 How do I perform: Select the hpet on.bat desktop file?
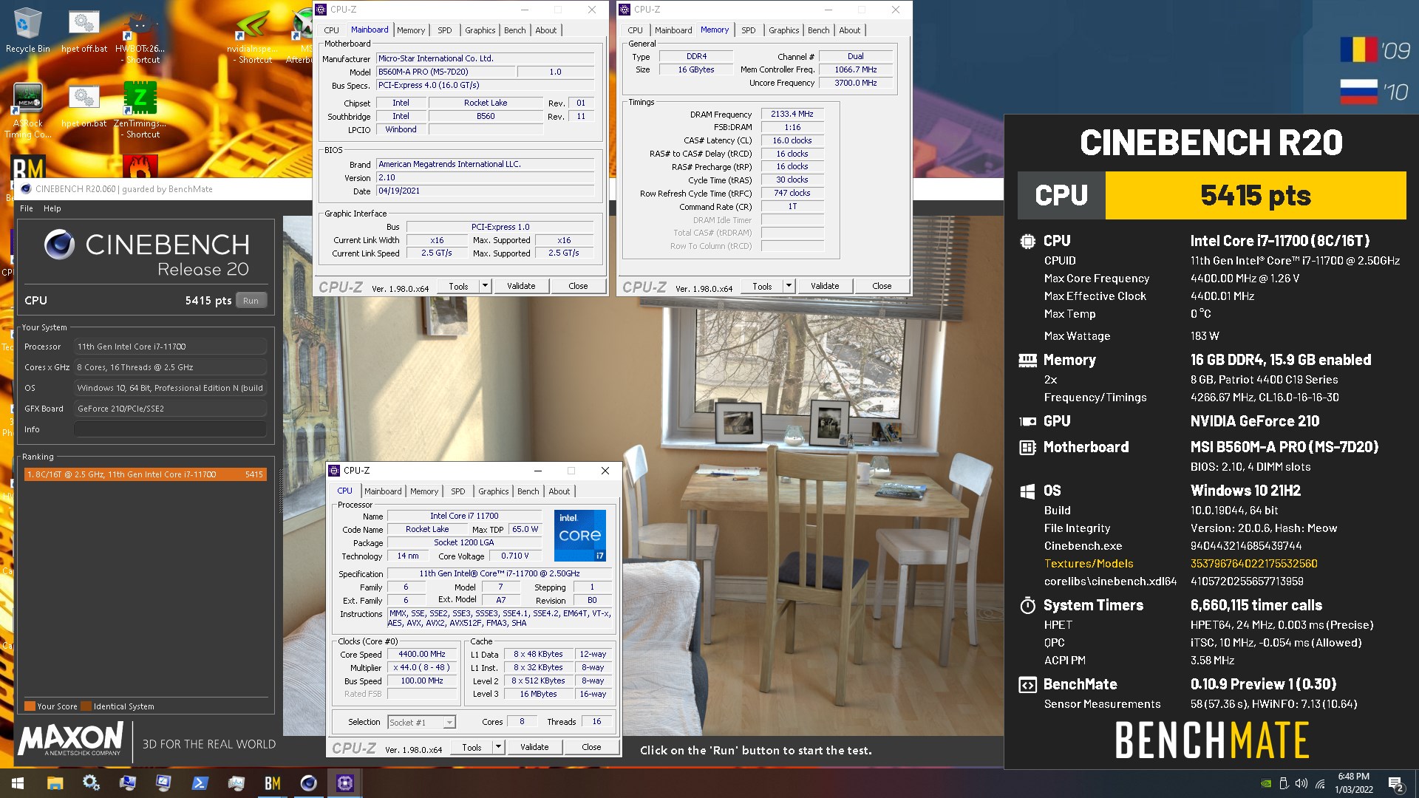coord(84,106)
